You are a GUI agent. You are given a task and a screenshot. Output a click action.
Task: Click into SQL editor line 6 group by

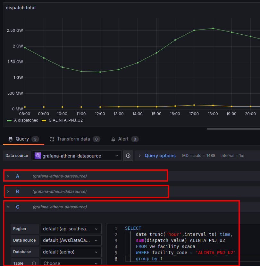(x=149, y=259)
